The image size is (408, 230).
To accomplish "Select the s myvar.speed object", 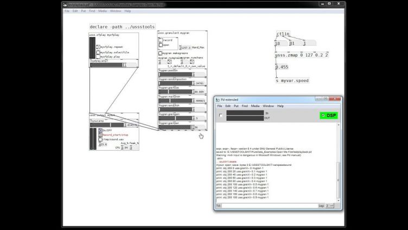I will coord(292,80).
